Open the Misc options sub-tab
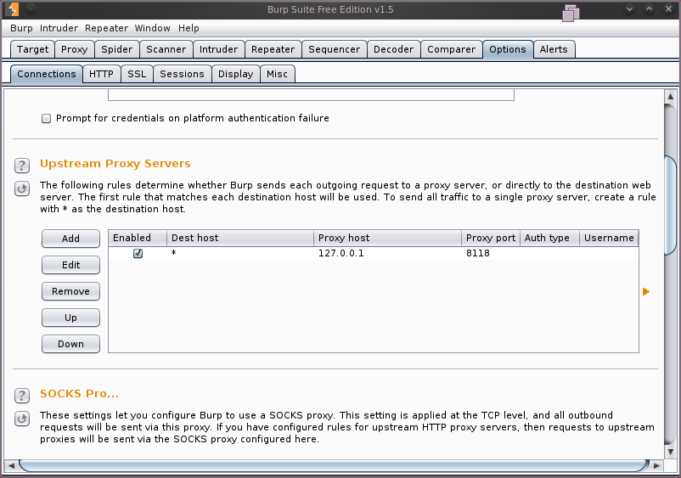This screenshot has width=681, height=478. click(x=277, y=74)
